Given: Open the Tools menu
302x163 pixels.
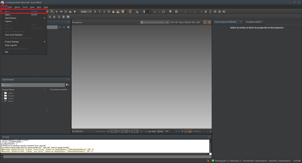Looking at the screenshot, I should (25, 7).
